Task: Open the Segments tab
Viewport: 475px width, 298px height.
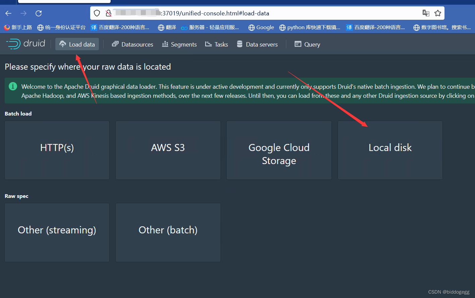Action: (179, 44)
